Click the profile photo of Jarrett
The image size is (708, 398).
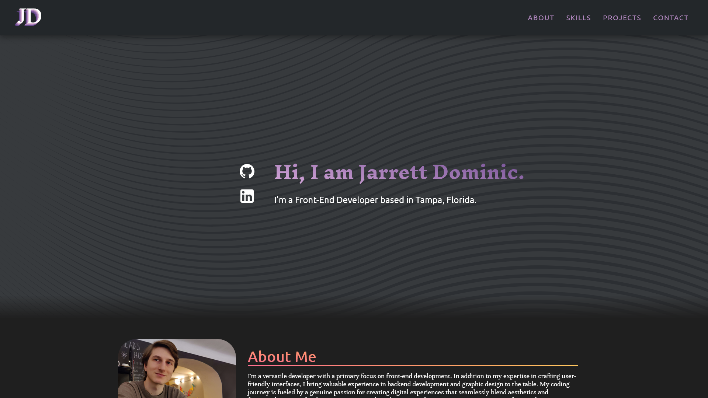point(177,369)
